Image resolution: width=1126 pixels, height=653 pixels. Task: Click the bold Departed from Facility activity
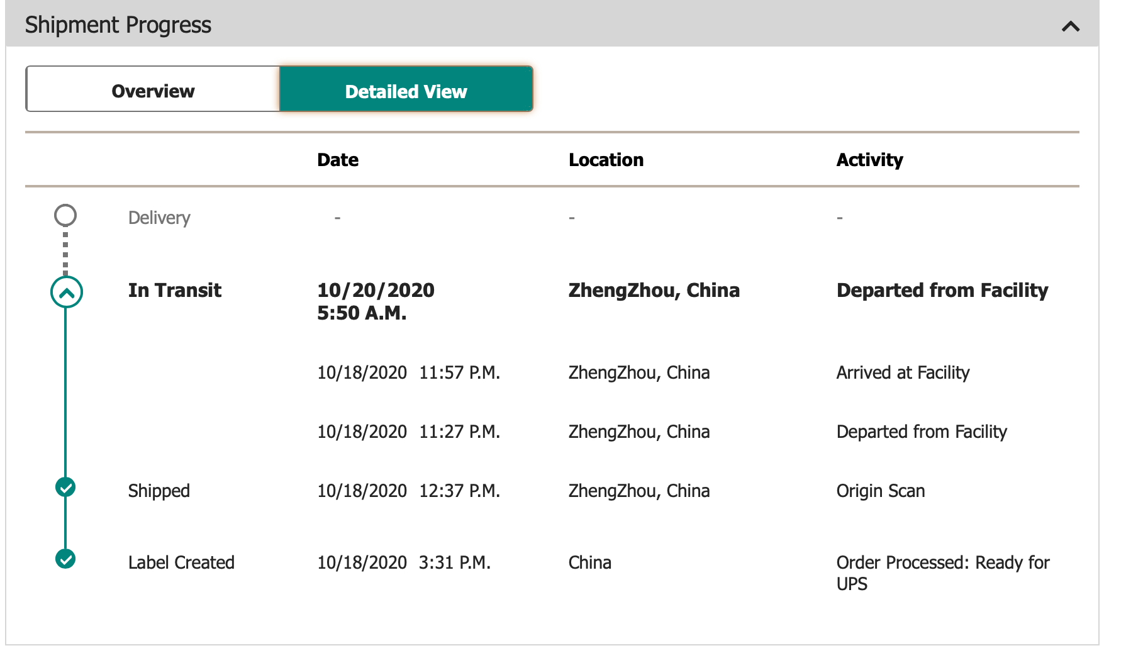point(942,290)
